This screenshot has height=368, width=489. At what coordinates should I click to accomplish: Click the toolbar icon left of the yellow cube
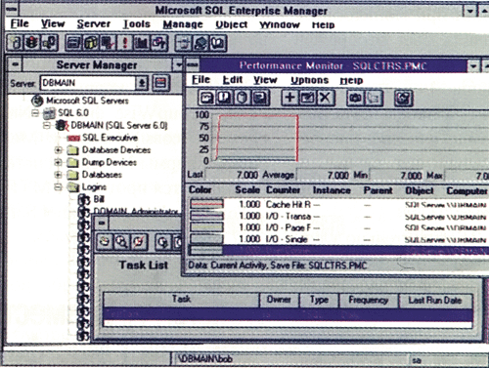pyautogui.click(x=73, y=43)
